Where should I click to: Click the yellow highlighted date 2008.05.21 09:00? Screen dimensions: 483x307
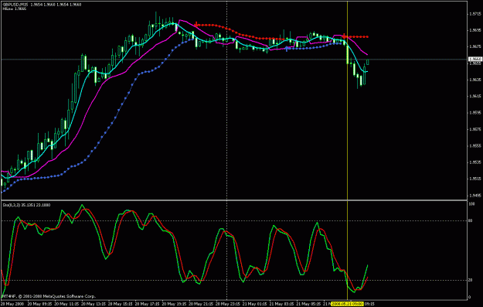click(x=348, y=304)
